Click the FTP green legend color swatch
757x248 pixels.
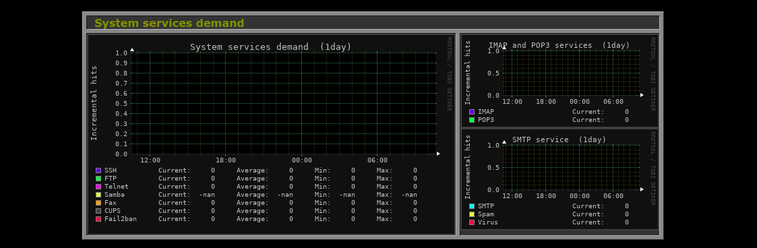tap(98, 179)
